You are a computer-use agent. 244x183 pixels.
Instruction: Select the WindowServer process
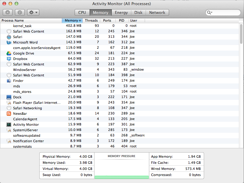[x=119, y=70]
